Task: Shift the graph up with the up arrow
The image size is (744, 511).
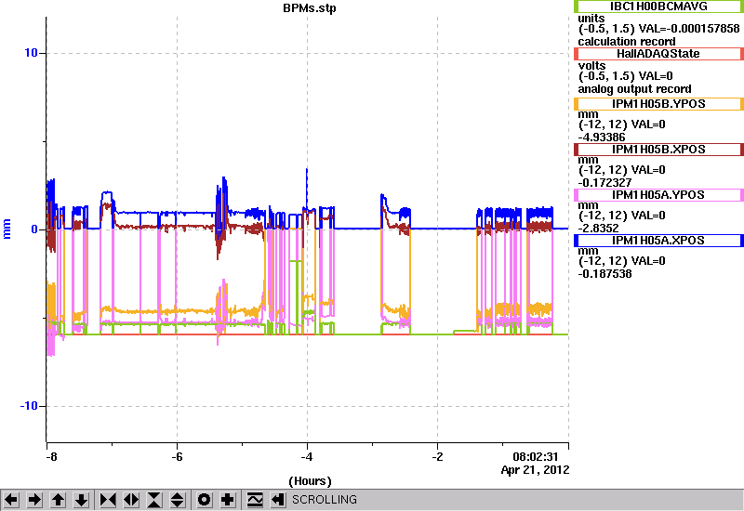Action: coord(58,500)
